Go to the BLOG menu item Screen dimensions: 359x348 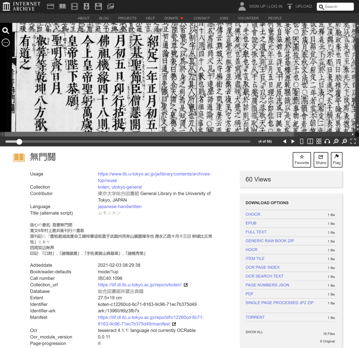pyautogui.click(x=104, y=18)
